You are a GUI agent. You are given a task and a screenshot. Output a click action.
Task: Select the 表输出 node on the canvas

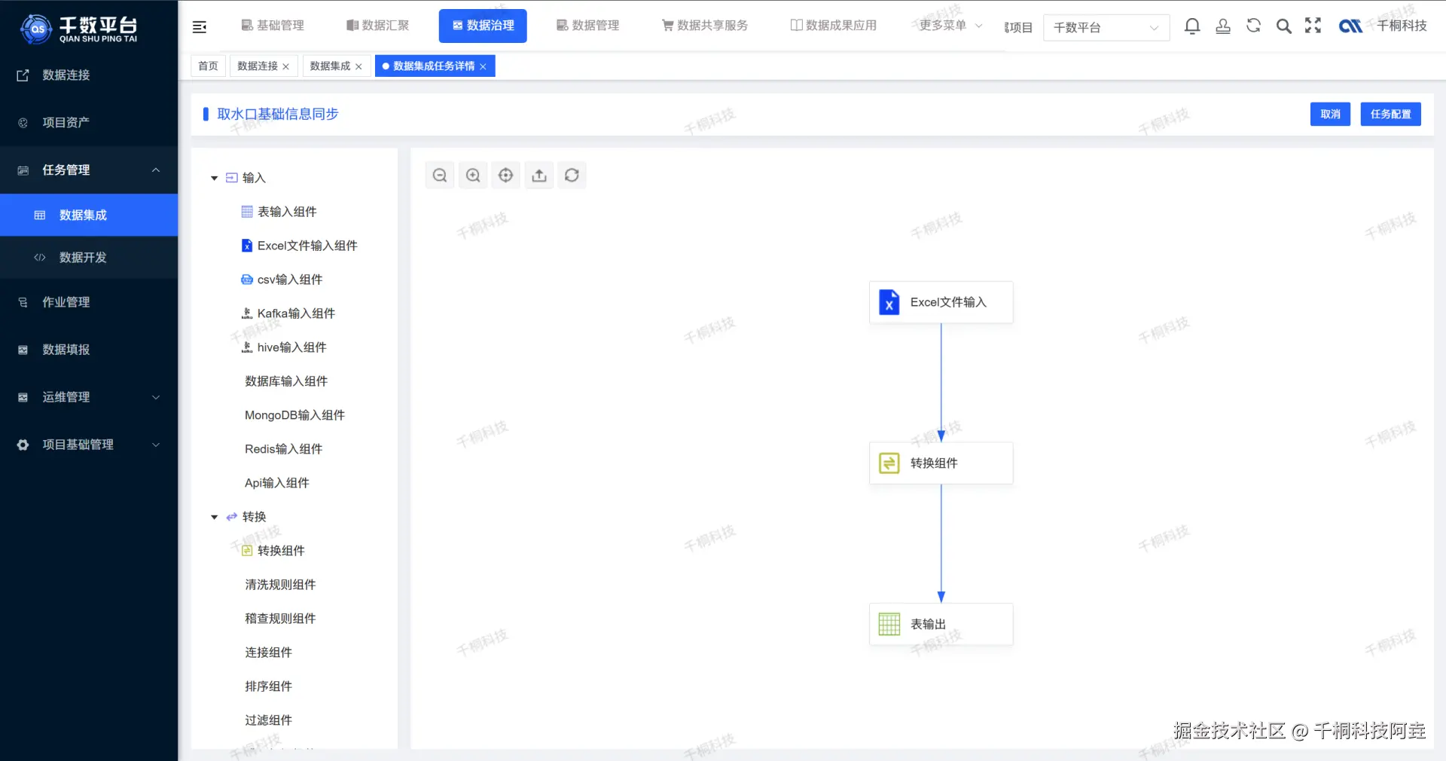click(x=941, y=624)
